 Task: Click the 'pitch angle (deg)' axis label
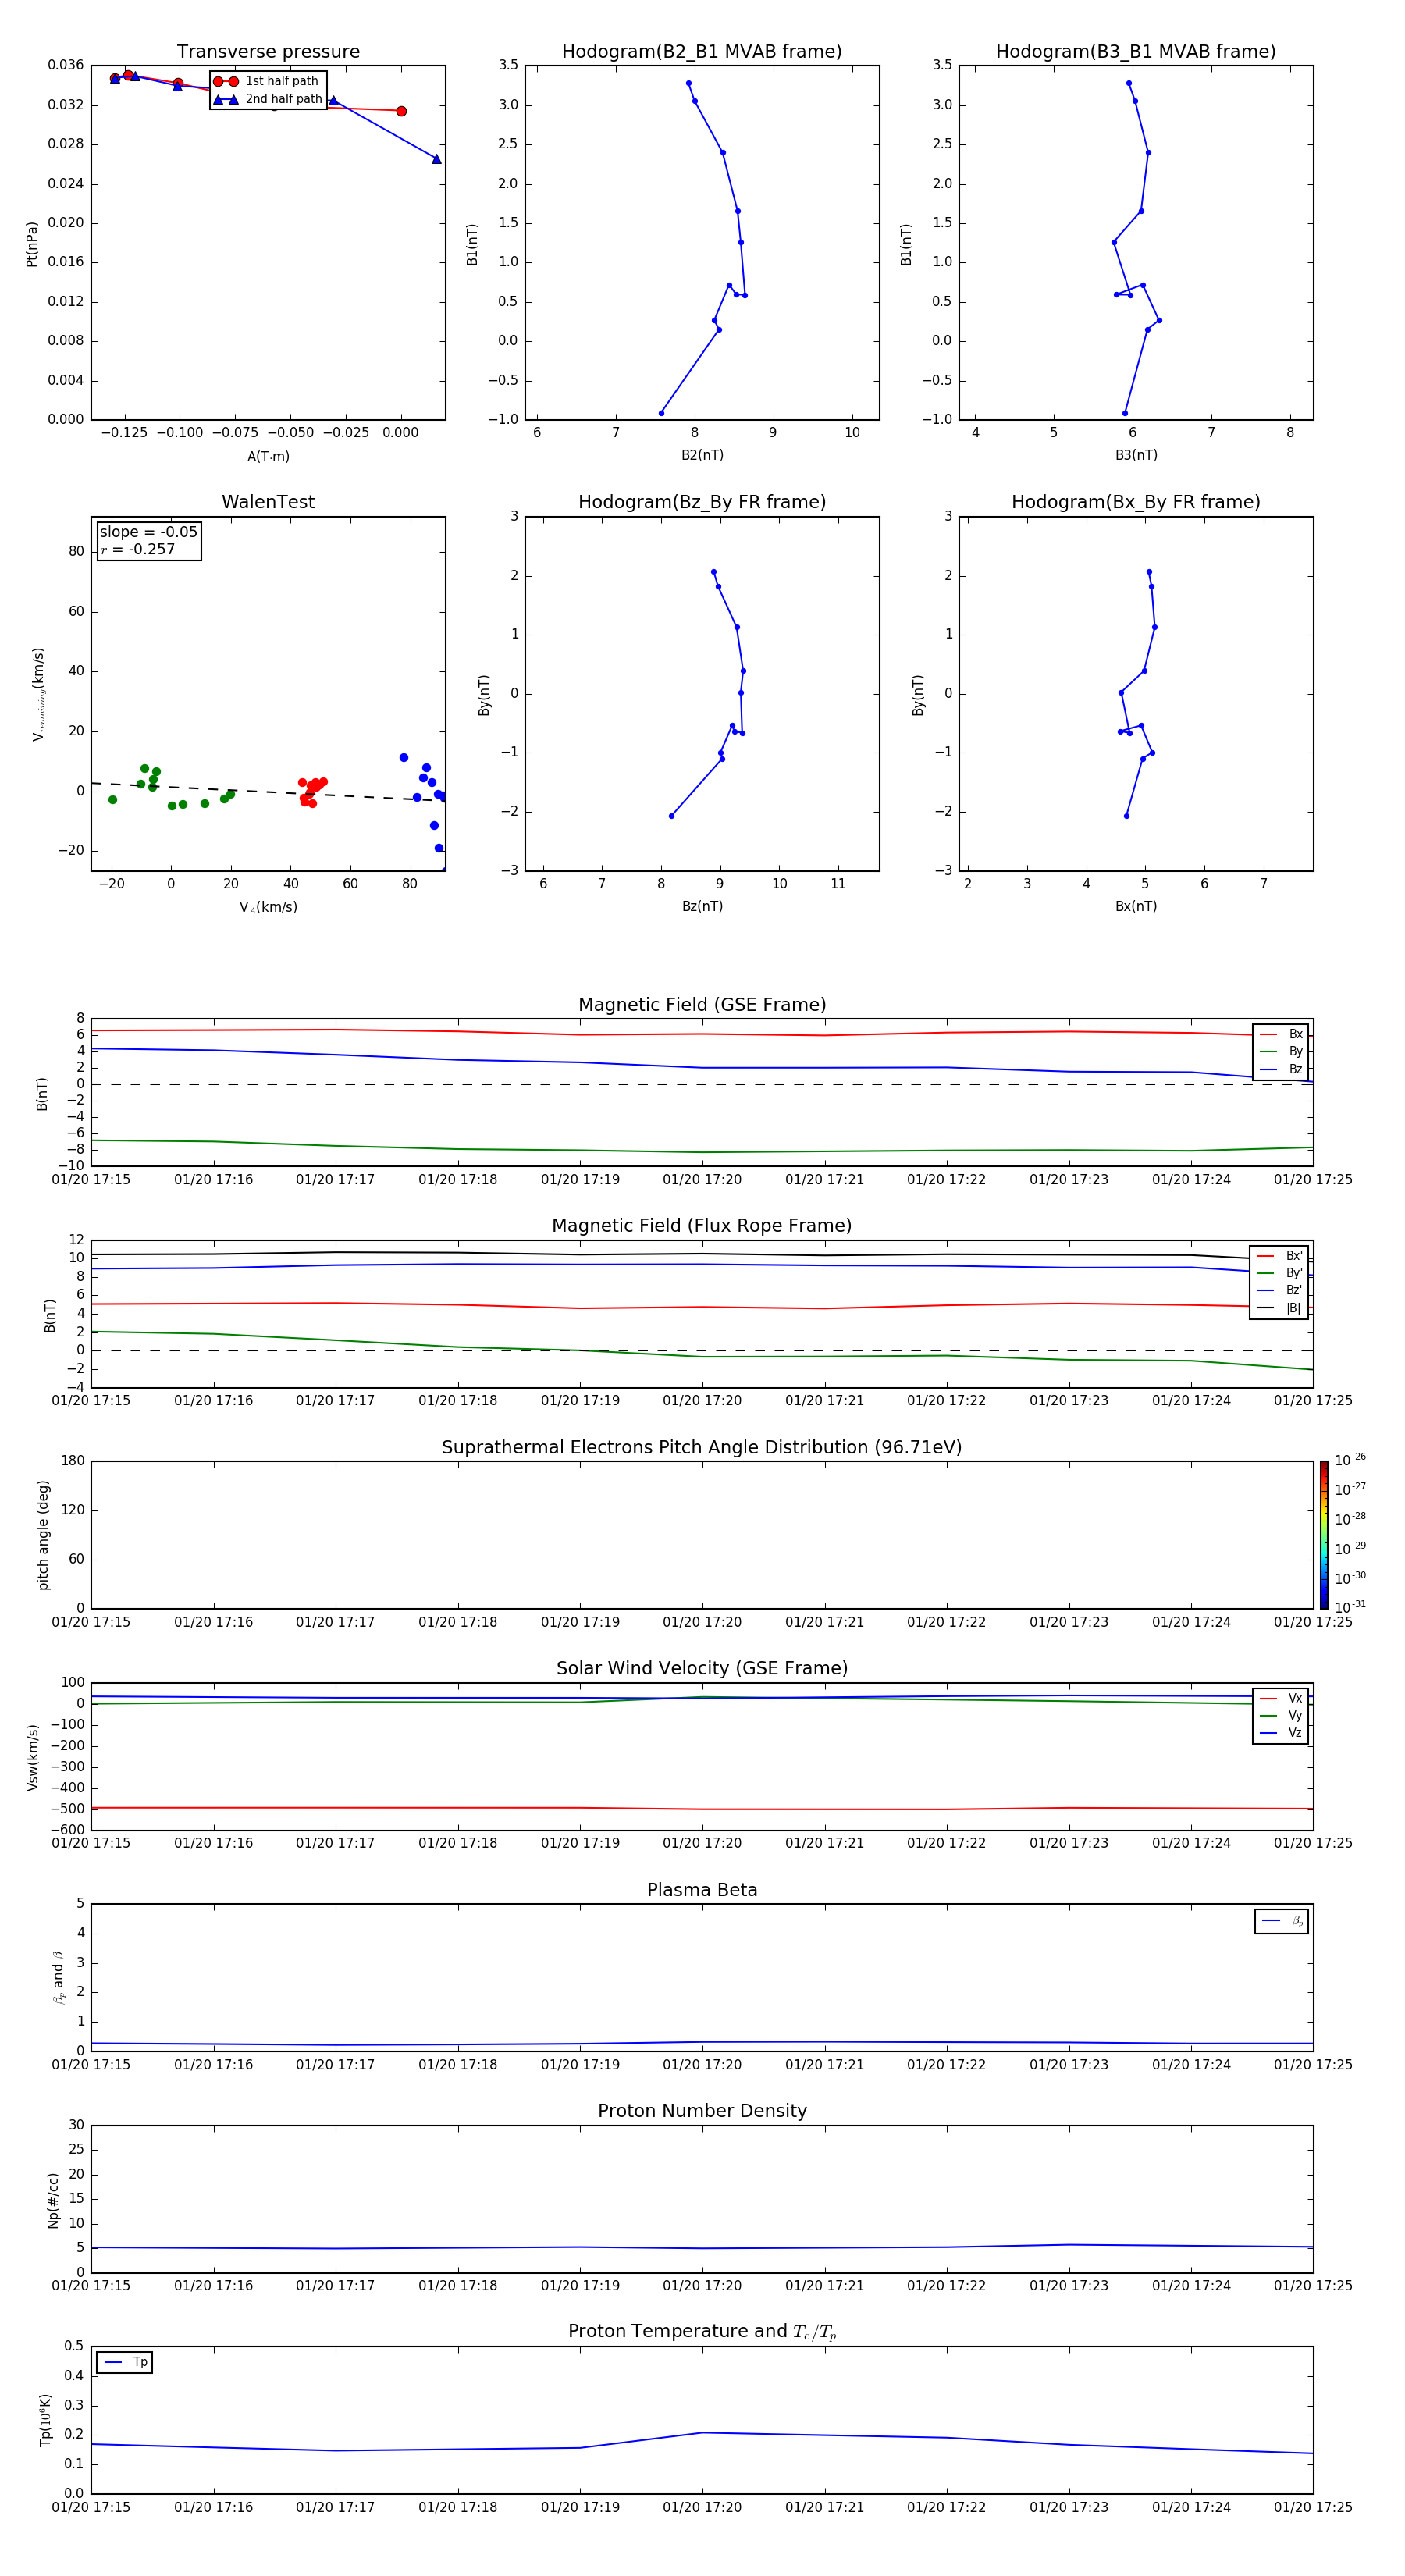(43, 1535)
